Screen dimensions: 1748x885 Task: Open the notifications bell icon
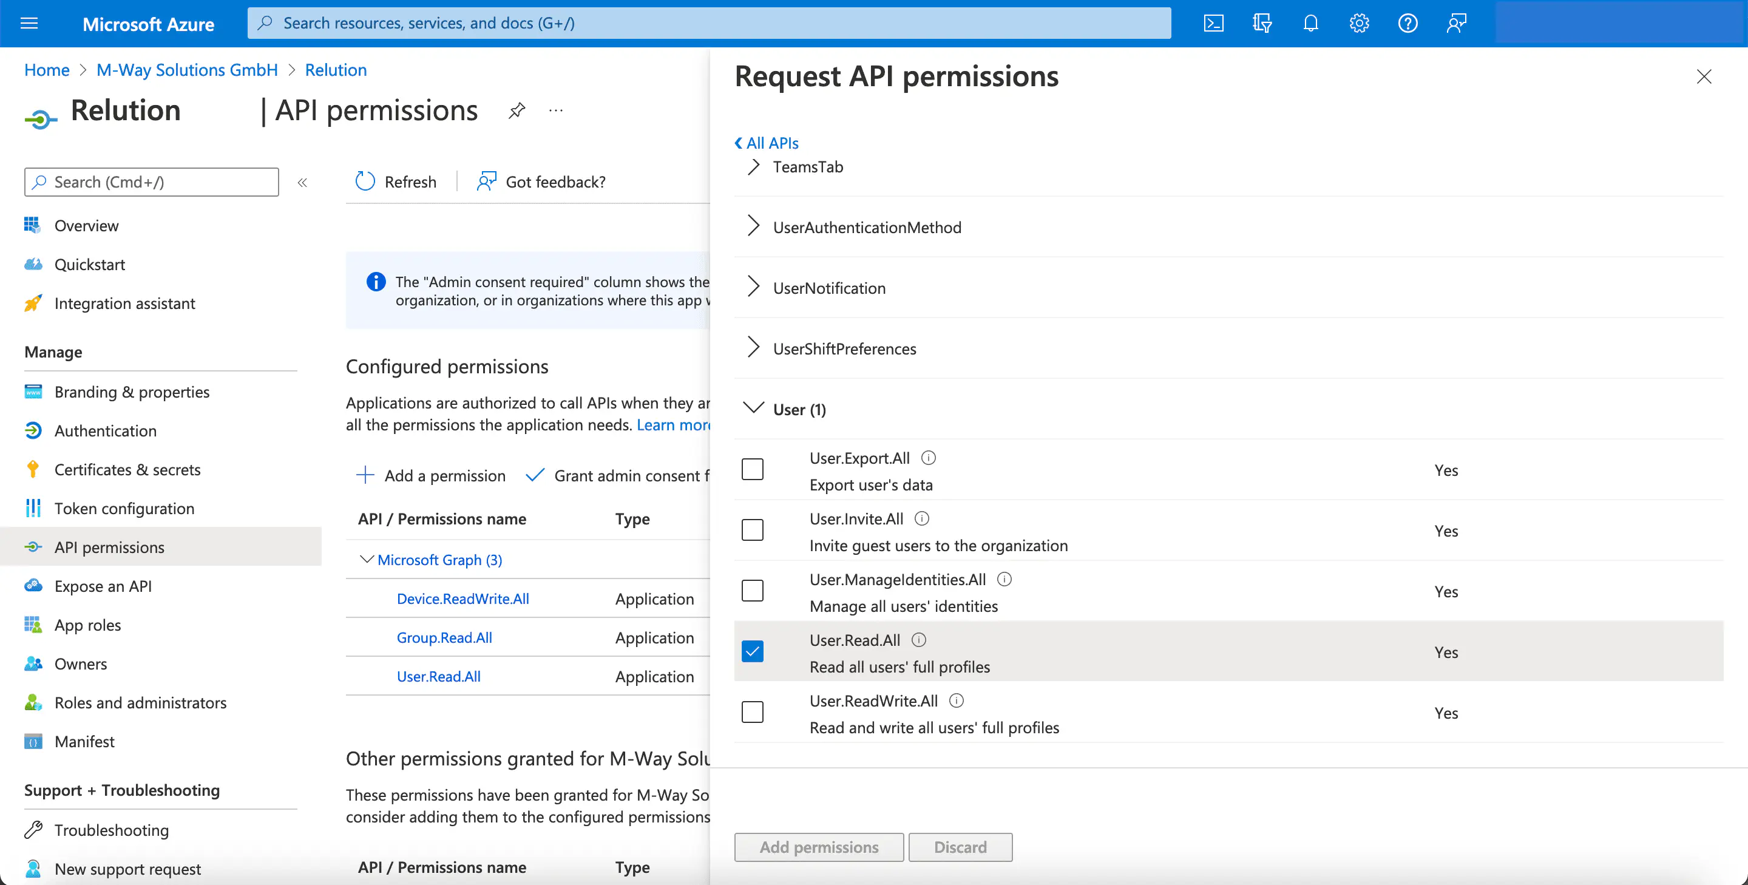(x=1310, y=24)
